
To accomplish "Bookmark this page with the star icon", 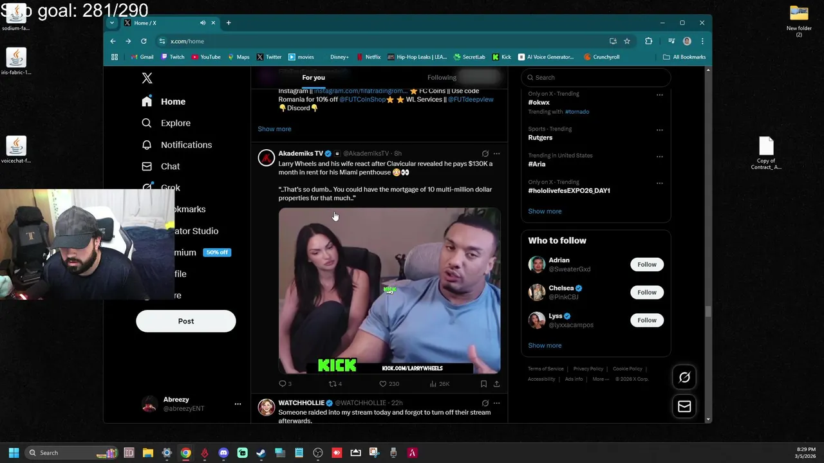I will pyautogui.click(x=627, y=41).
